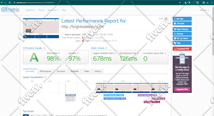Open the Waterfall tab
This screenshot has width=214, height=116.
tap(74, 71)
